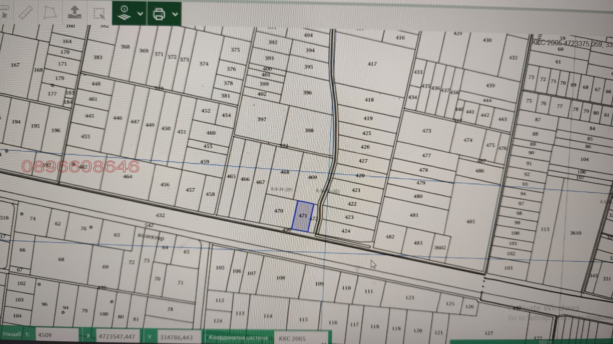Select parcel 108 below the road
Screen dimensions: 613x344
(x=280, y=278)
